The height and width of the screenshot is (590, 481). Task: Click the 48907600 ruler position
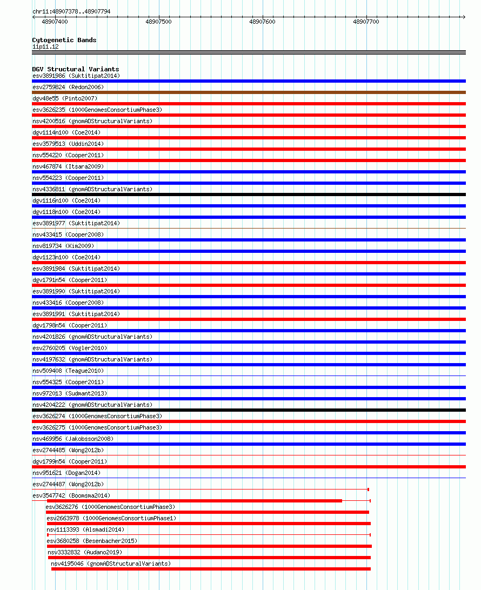pos(262,22)
